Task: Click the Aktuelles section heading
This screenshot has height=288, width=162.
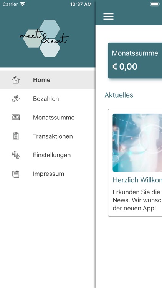Action: [x=119, y=95]
